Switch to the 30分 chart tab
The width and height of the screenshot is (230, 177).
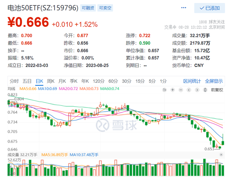tap(127, 81)
